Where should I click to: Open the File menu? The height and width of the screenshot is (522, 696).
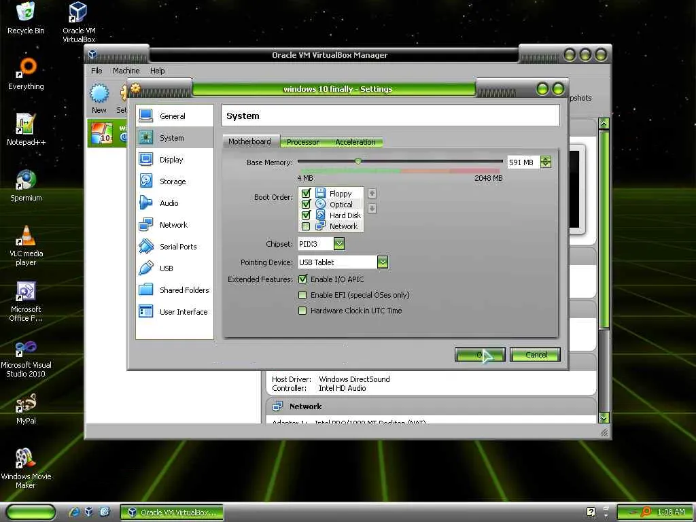point(97,71)
